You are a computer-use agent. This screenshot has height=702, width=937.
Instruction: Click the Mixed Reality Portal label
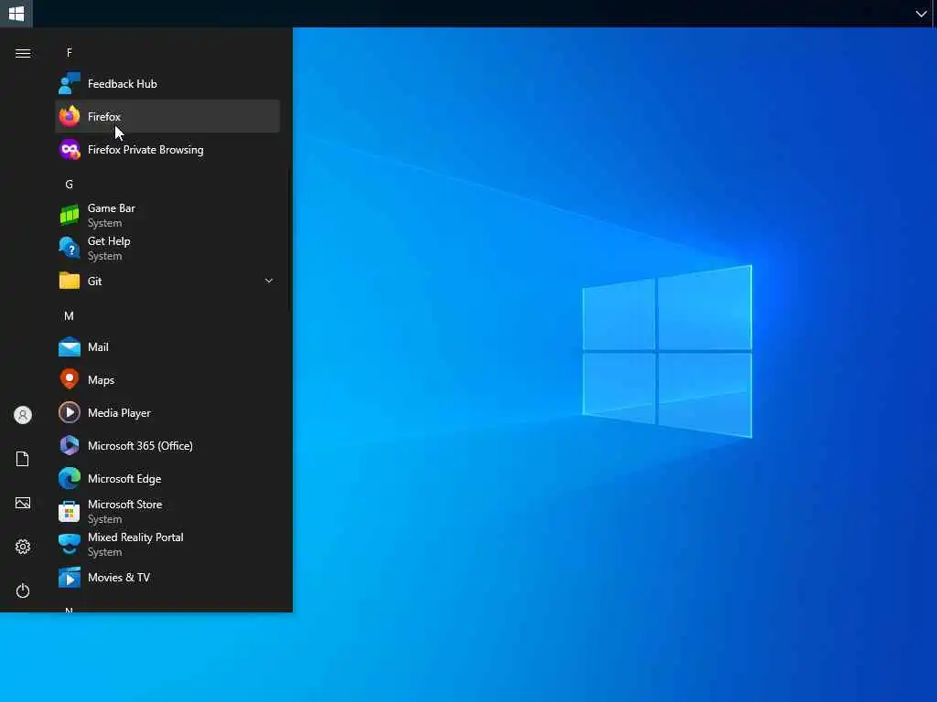[135, 537]
